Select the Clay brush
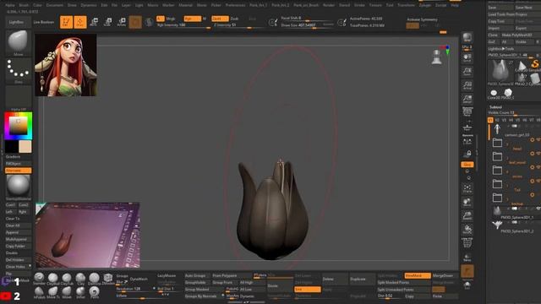Viewport: 541px width, 304px height. coord(81,279)
